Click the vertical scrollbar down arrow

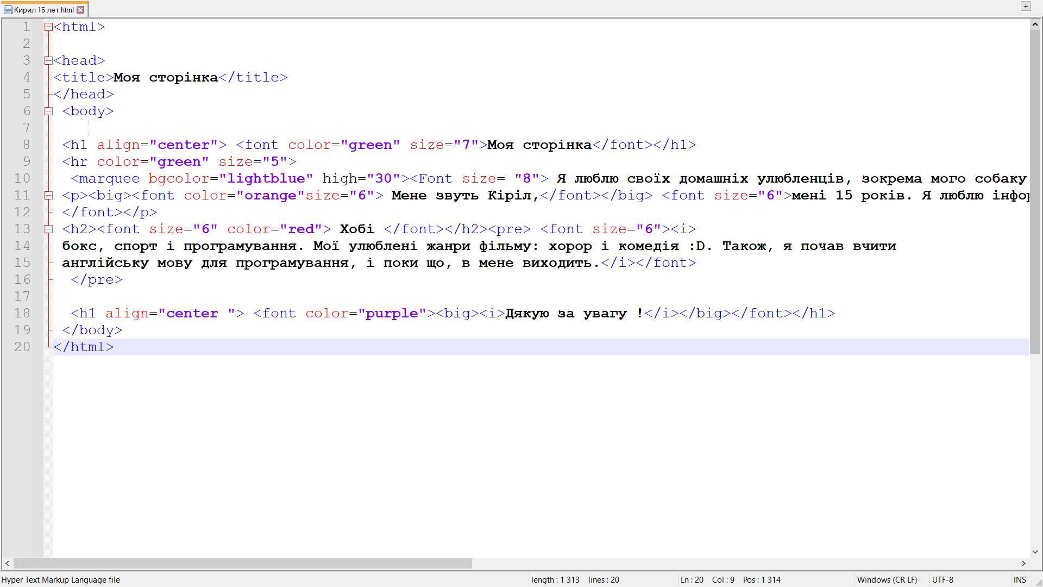[x=1035, y=551]
